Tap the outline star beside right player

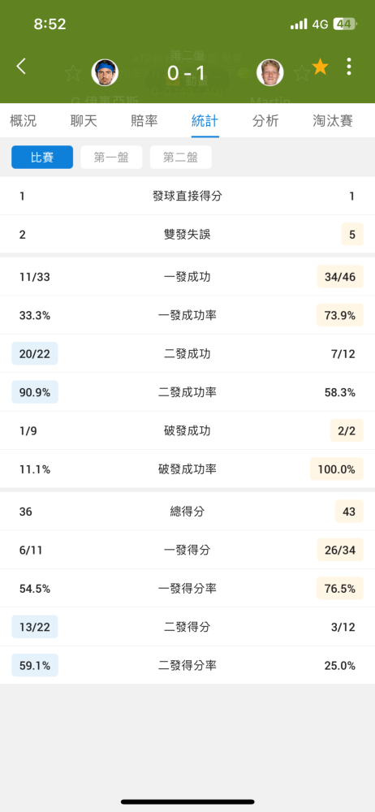pyautogui.click(x=301, y=73)
